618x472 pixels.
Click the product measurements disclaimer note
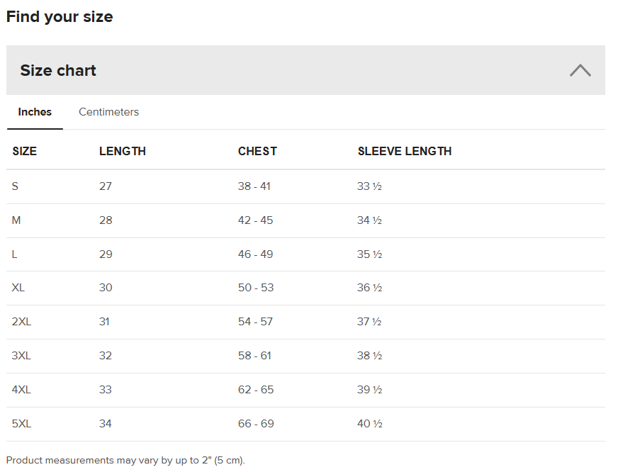[x=125, y=461]
